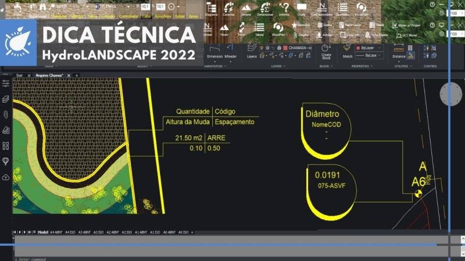Open the Dimensionar tool
This screenshot has width=465, height=261.
coord(265,9)
